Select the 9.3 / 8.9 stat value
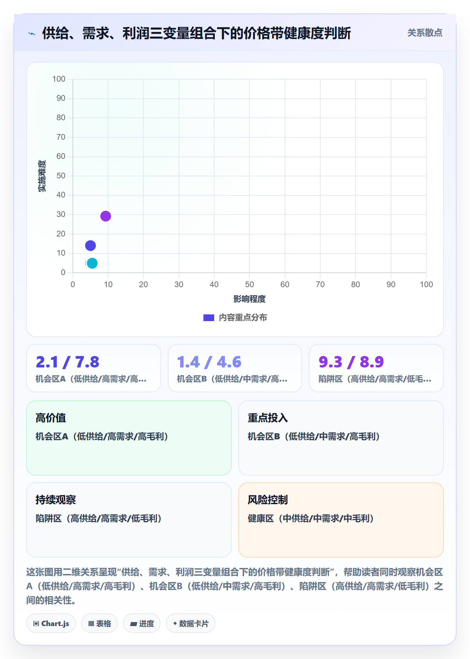Viewport: 470px width, 659px height. (x=351, y=362)
